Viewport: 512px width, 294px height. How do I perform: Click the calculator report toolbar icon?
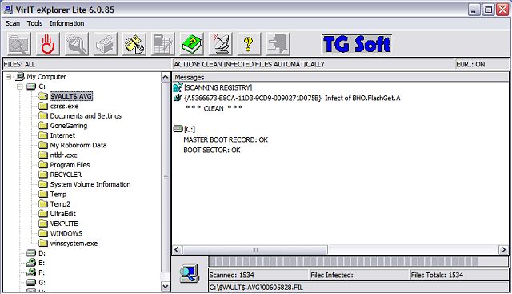pyautogui.click(x=162, y=44)
